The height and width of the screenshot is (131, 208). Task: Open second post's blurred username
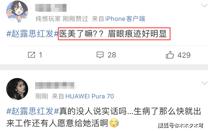55,85
